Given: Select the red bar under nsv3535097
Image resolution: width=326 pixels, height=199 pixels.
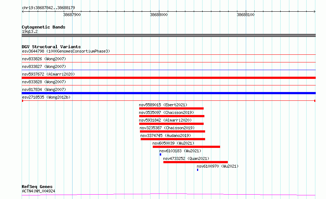Looking at the screenshot, I should pyautogui.click(x=172, y=116).
